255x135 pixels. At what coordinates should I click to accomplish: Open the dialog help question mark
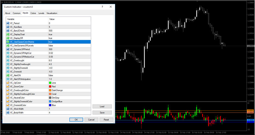pyautogui.click(x=102, y=7)
